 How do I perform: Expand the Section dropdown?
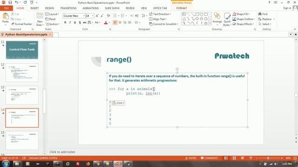pyautogui.click(x=53, y=24)
